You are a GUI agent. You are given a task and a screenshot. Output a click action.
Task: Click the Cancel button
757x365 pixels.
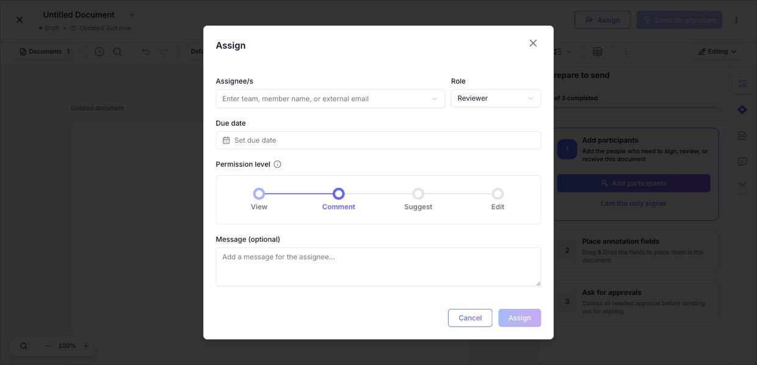coord(470,318)
